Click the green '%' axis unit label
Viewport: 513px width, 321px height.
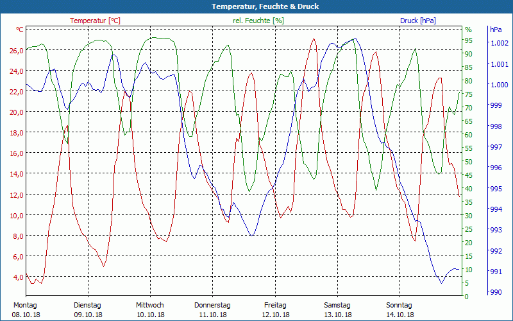coord(469,30)
